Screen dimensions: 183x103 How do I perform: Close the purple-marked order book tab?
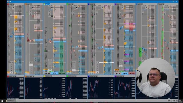pyautogui.click(x=121, y=4)
